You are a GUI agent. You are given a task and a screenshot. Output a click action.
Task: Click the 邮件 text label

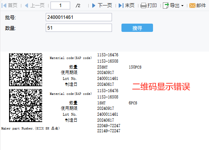[x=201, y=6]
